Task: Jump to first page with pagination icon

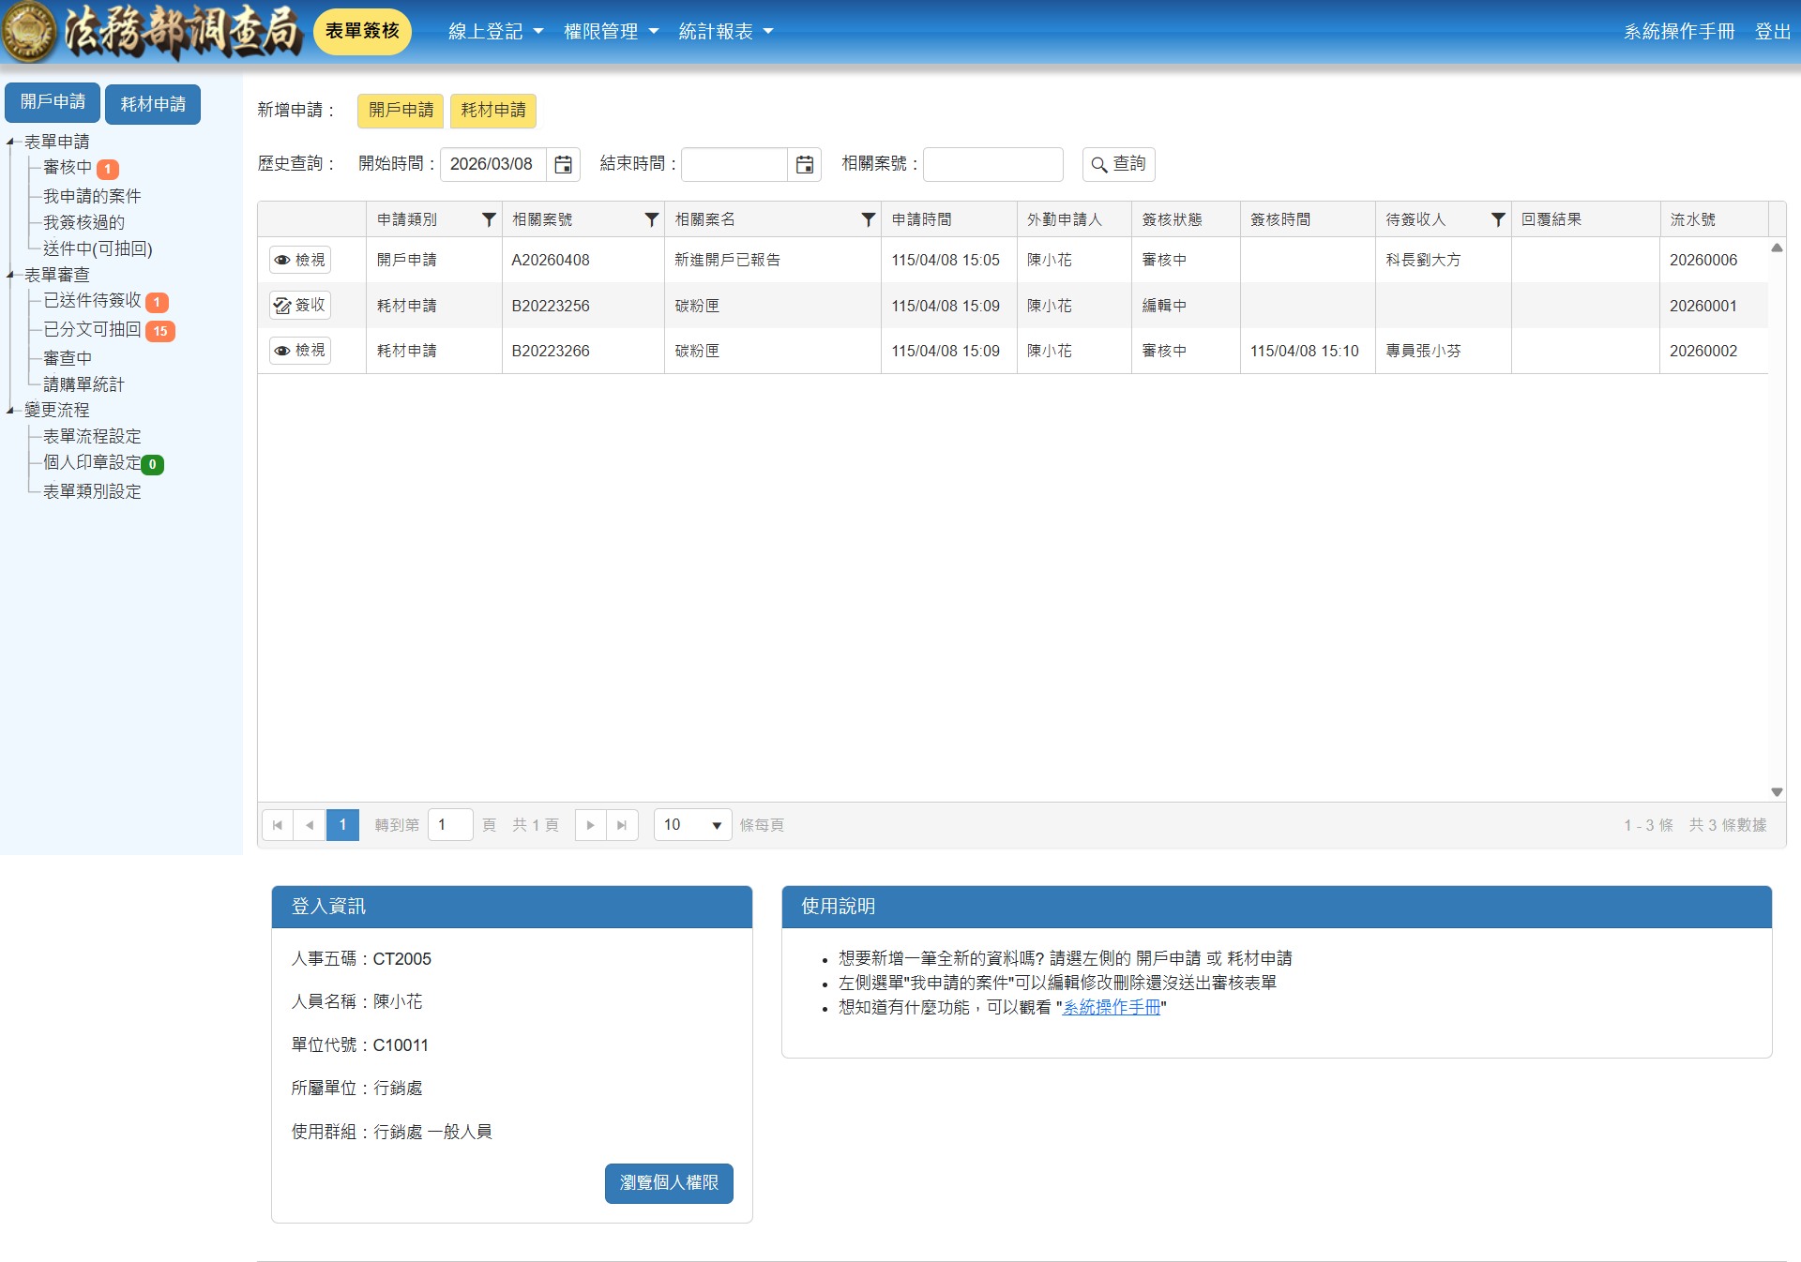Action: pyautogui.click(x=277, y=825)
